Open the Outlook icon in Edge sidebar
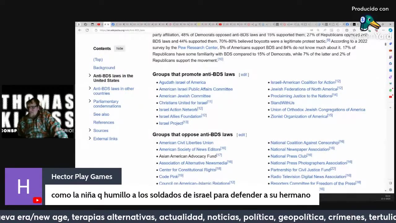This screenshot has width=396, height=223. pyautogui.click(x=390, y=70)
